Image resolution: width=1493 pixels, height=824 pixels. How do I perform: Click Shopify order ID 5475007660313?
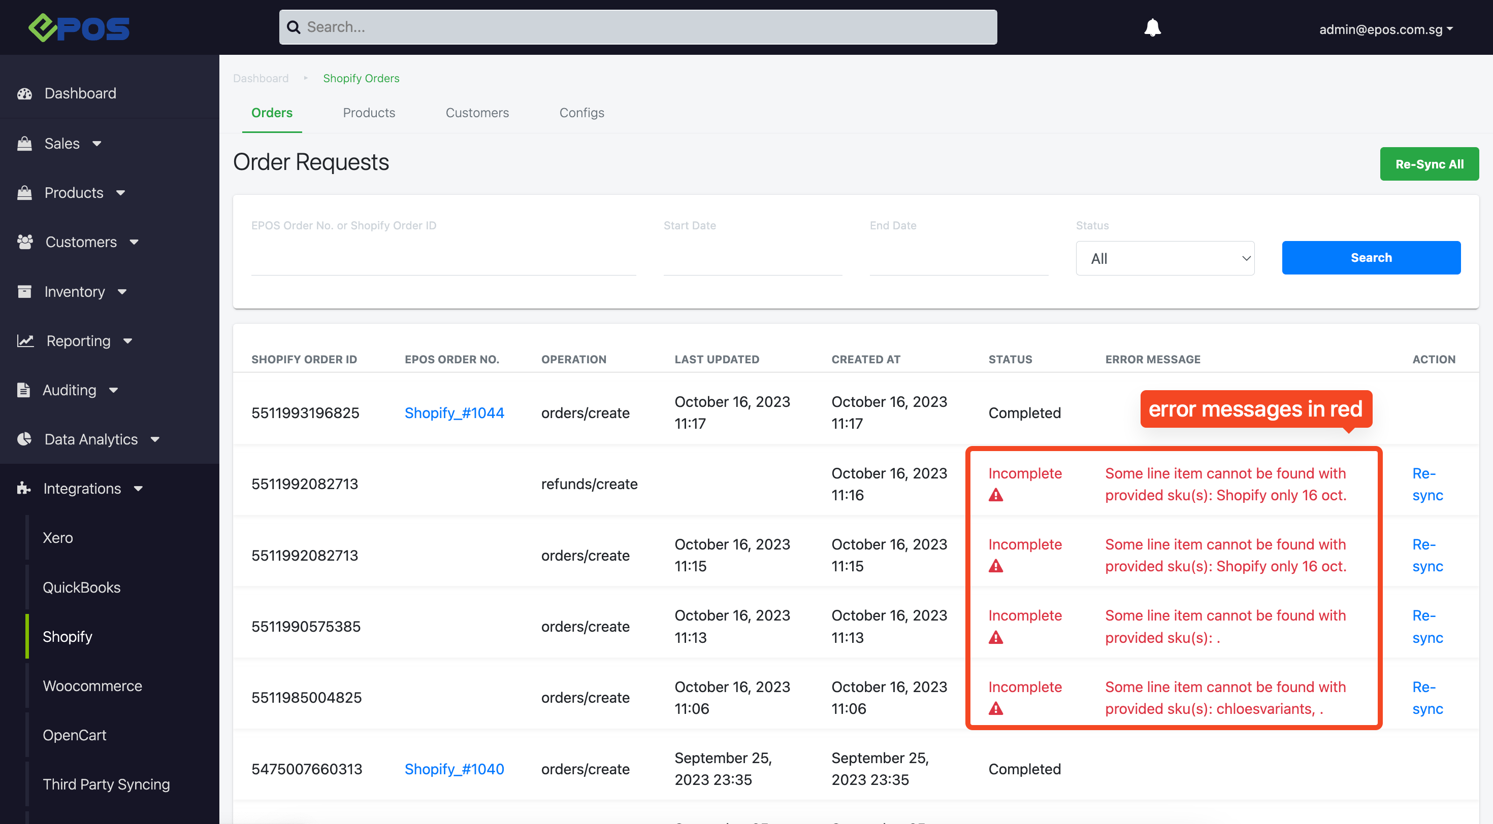coord(307,768)
